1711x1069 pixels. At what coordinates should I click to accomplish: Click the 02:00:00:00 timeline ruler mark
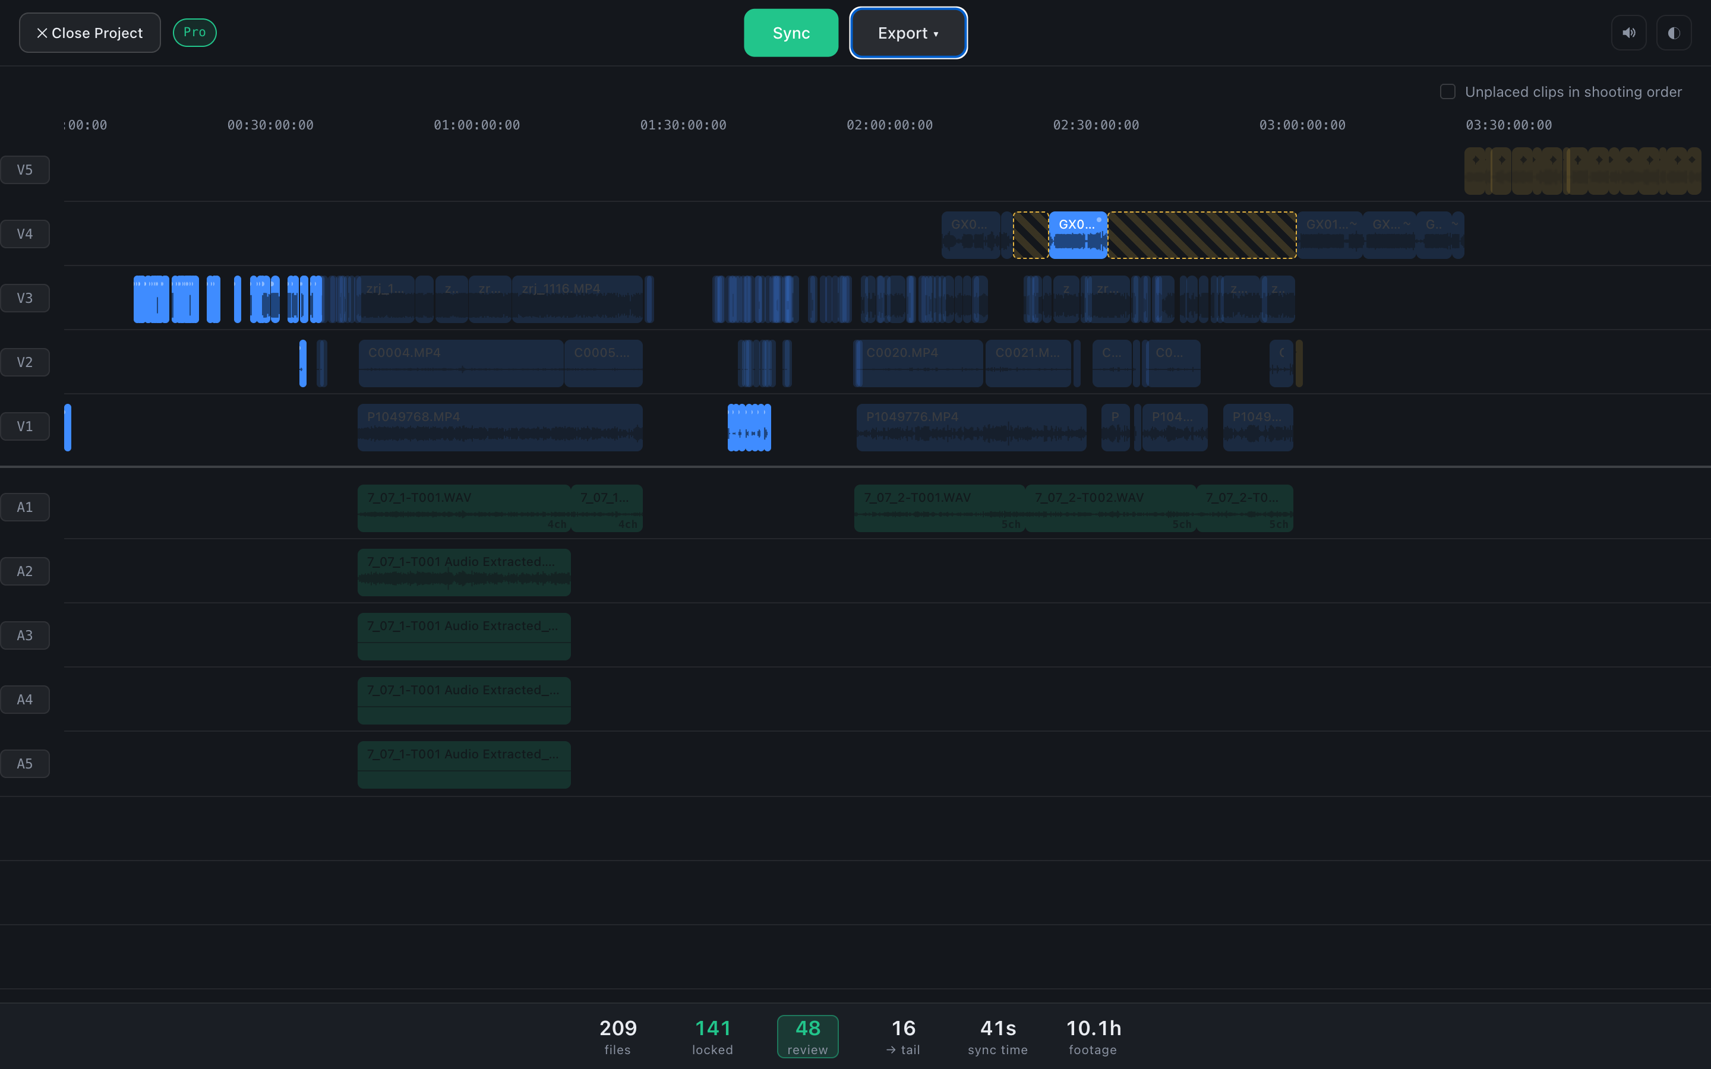(889, 125)
